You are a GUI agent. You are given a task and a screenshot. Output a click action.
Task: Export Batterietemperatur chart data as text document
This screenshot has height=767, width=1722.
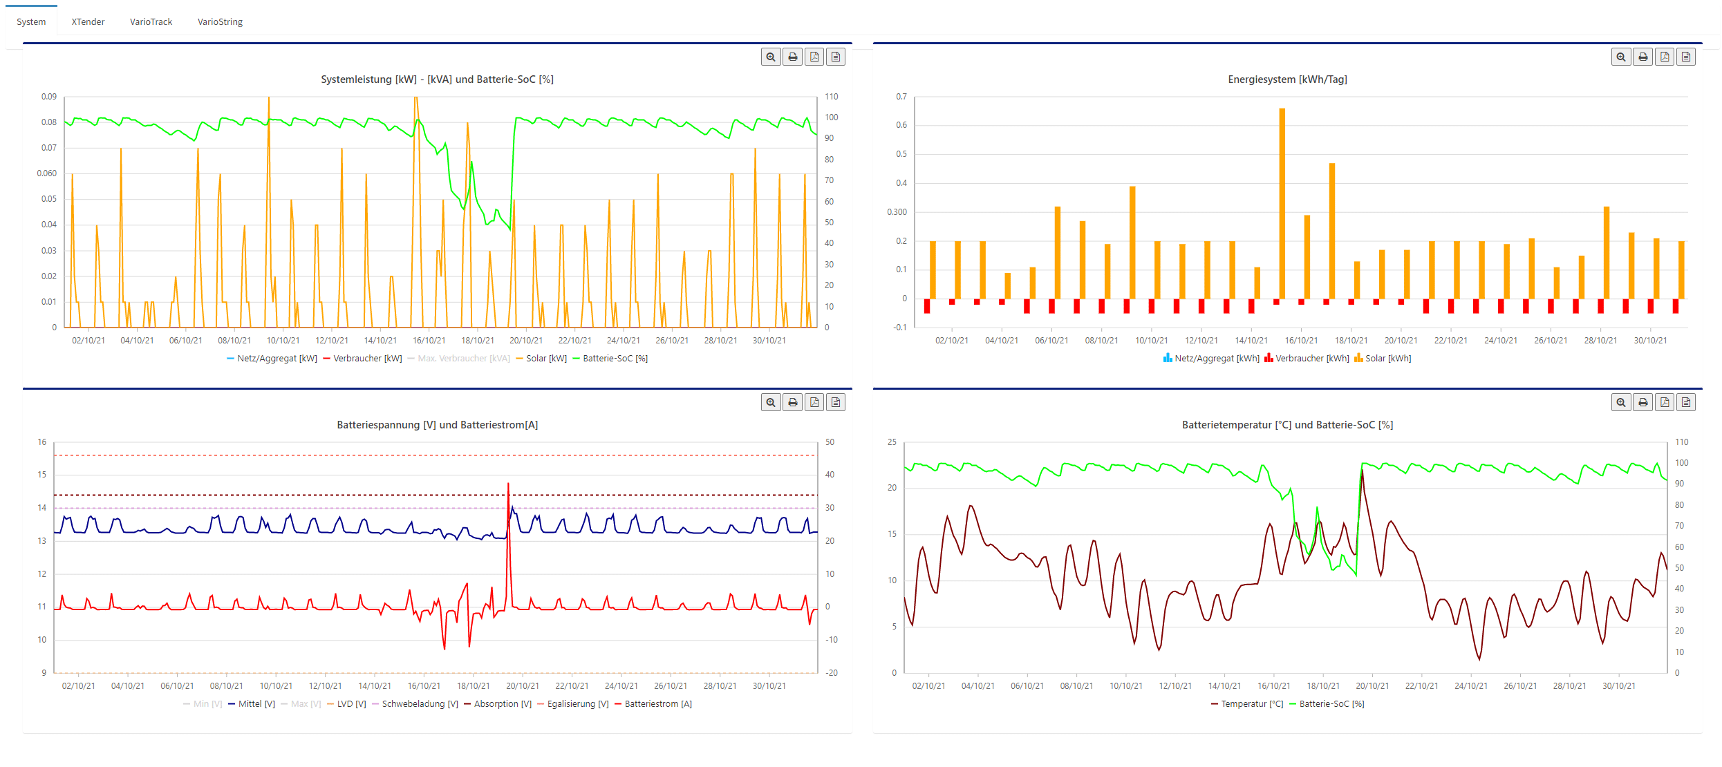tap(1686, 403)
